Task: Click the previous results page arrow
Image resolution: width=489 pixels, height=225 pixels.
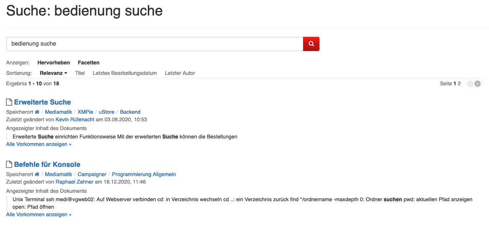Action: pos(470,84)
